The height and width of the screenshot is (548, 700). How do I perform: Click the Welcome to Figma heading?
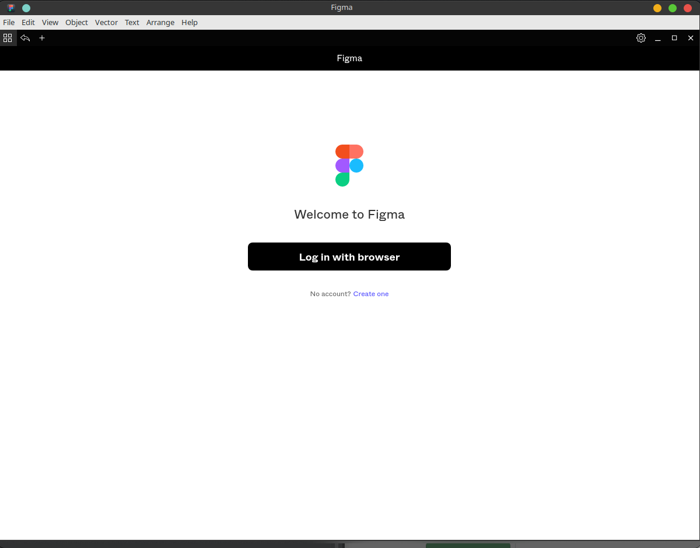click(349, 215)
